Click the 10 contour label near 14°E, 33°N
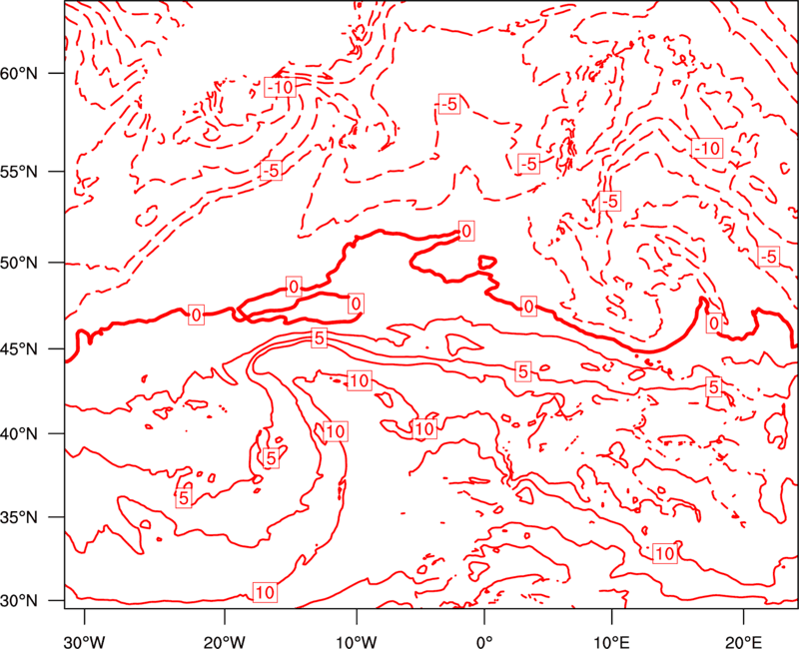The image size is (799, 649). point(665,554)
